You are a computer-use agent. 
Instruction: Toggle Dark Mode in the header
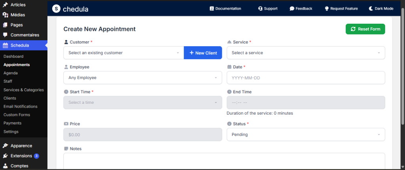(381, 8)
